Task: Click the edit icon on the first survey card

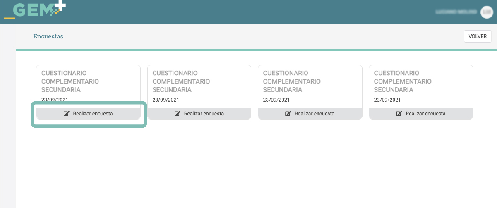Action: click(67, 114)
